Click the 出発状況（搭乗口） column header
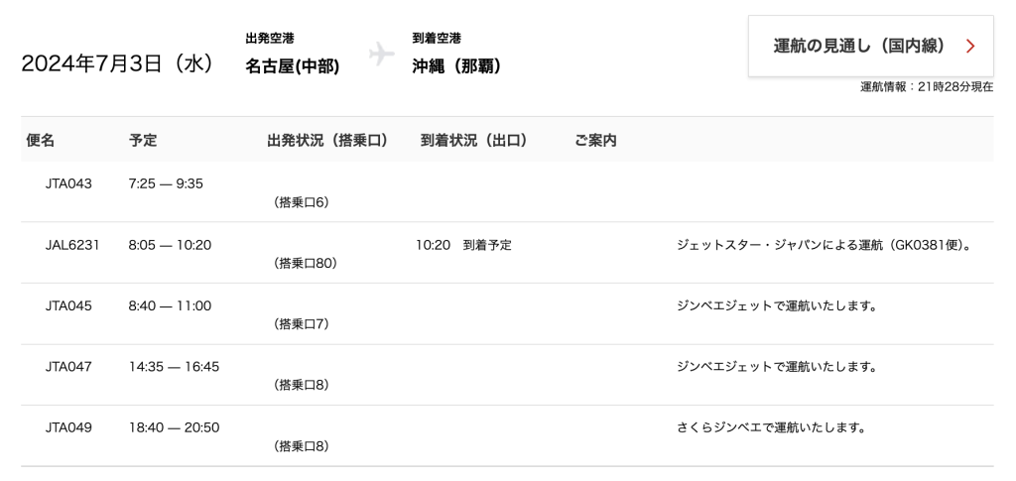The image size is (1016, 481). [326, 141]
